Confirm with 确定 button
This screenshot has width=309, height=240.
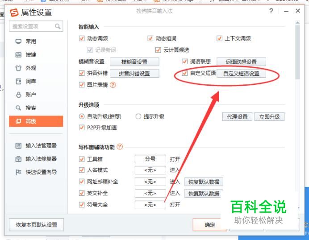tap(210, 225)
